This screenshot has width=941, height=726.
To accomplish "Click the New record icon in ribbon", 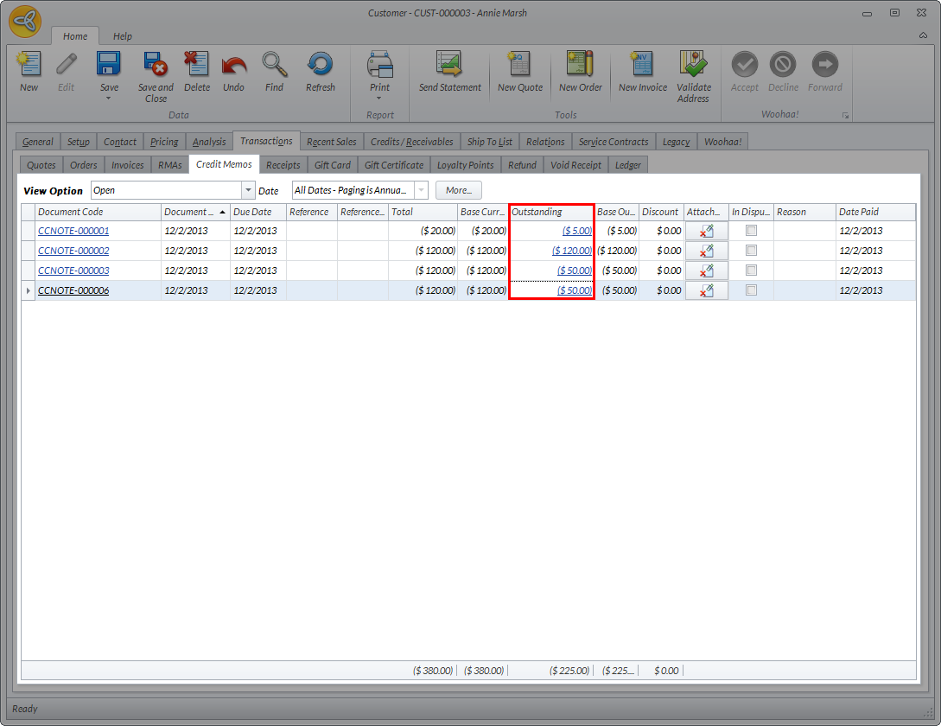I will pos(29,66).
